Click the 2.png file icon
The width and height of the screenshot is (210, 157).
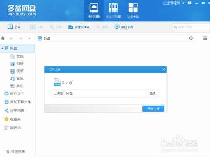(x=57, y=82)
